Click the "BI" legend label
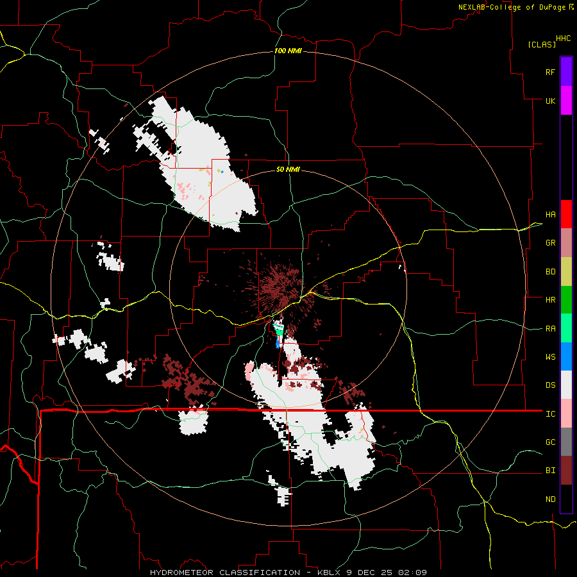 click(x=550, y=471)
